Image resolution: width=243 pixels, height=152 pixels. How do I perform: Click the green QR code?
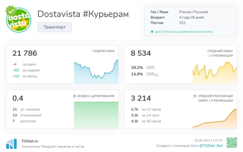click(232, 142)
